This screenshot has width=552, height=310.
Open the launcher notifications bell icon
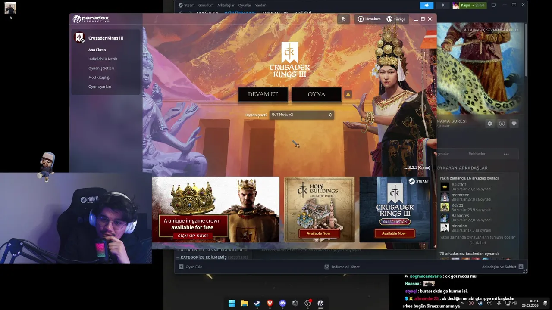click(x=343, y=19)
